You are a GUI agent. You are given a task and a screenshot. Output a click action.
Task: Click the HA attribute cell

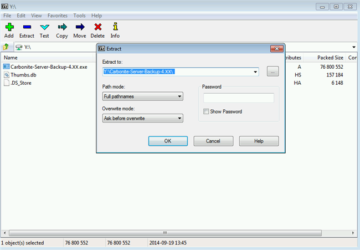pos(297,83)
